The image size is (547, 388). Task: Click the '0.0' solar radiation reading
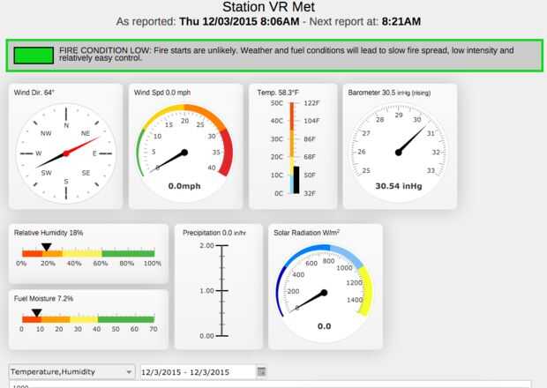click(324, 326)
